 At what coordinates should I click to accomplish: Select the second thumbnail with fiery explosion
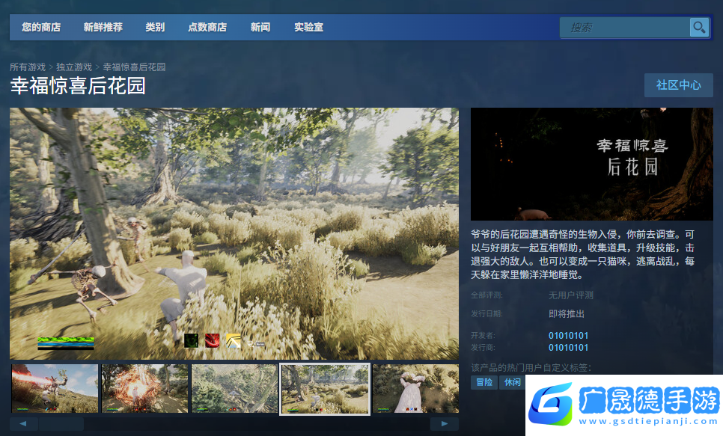[144, 388]
